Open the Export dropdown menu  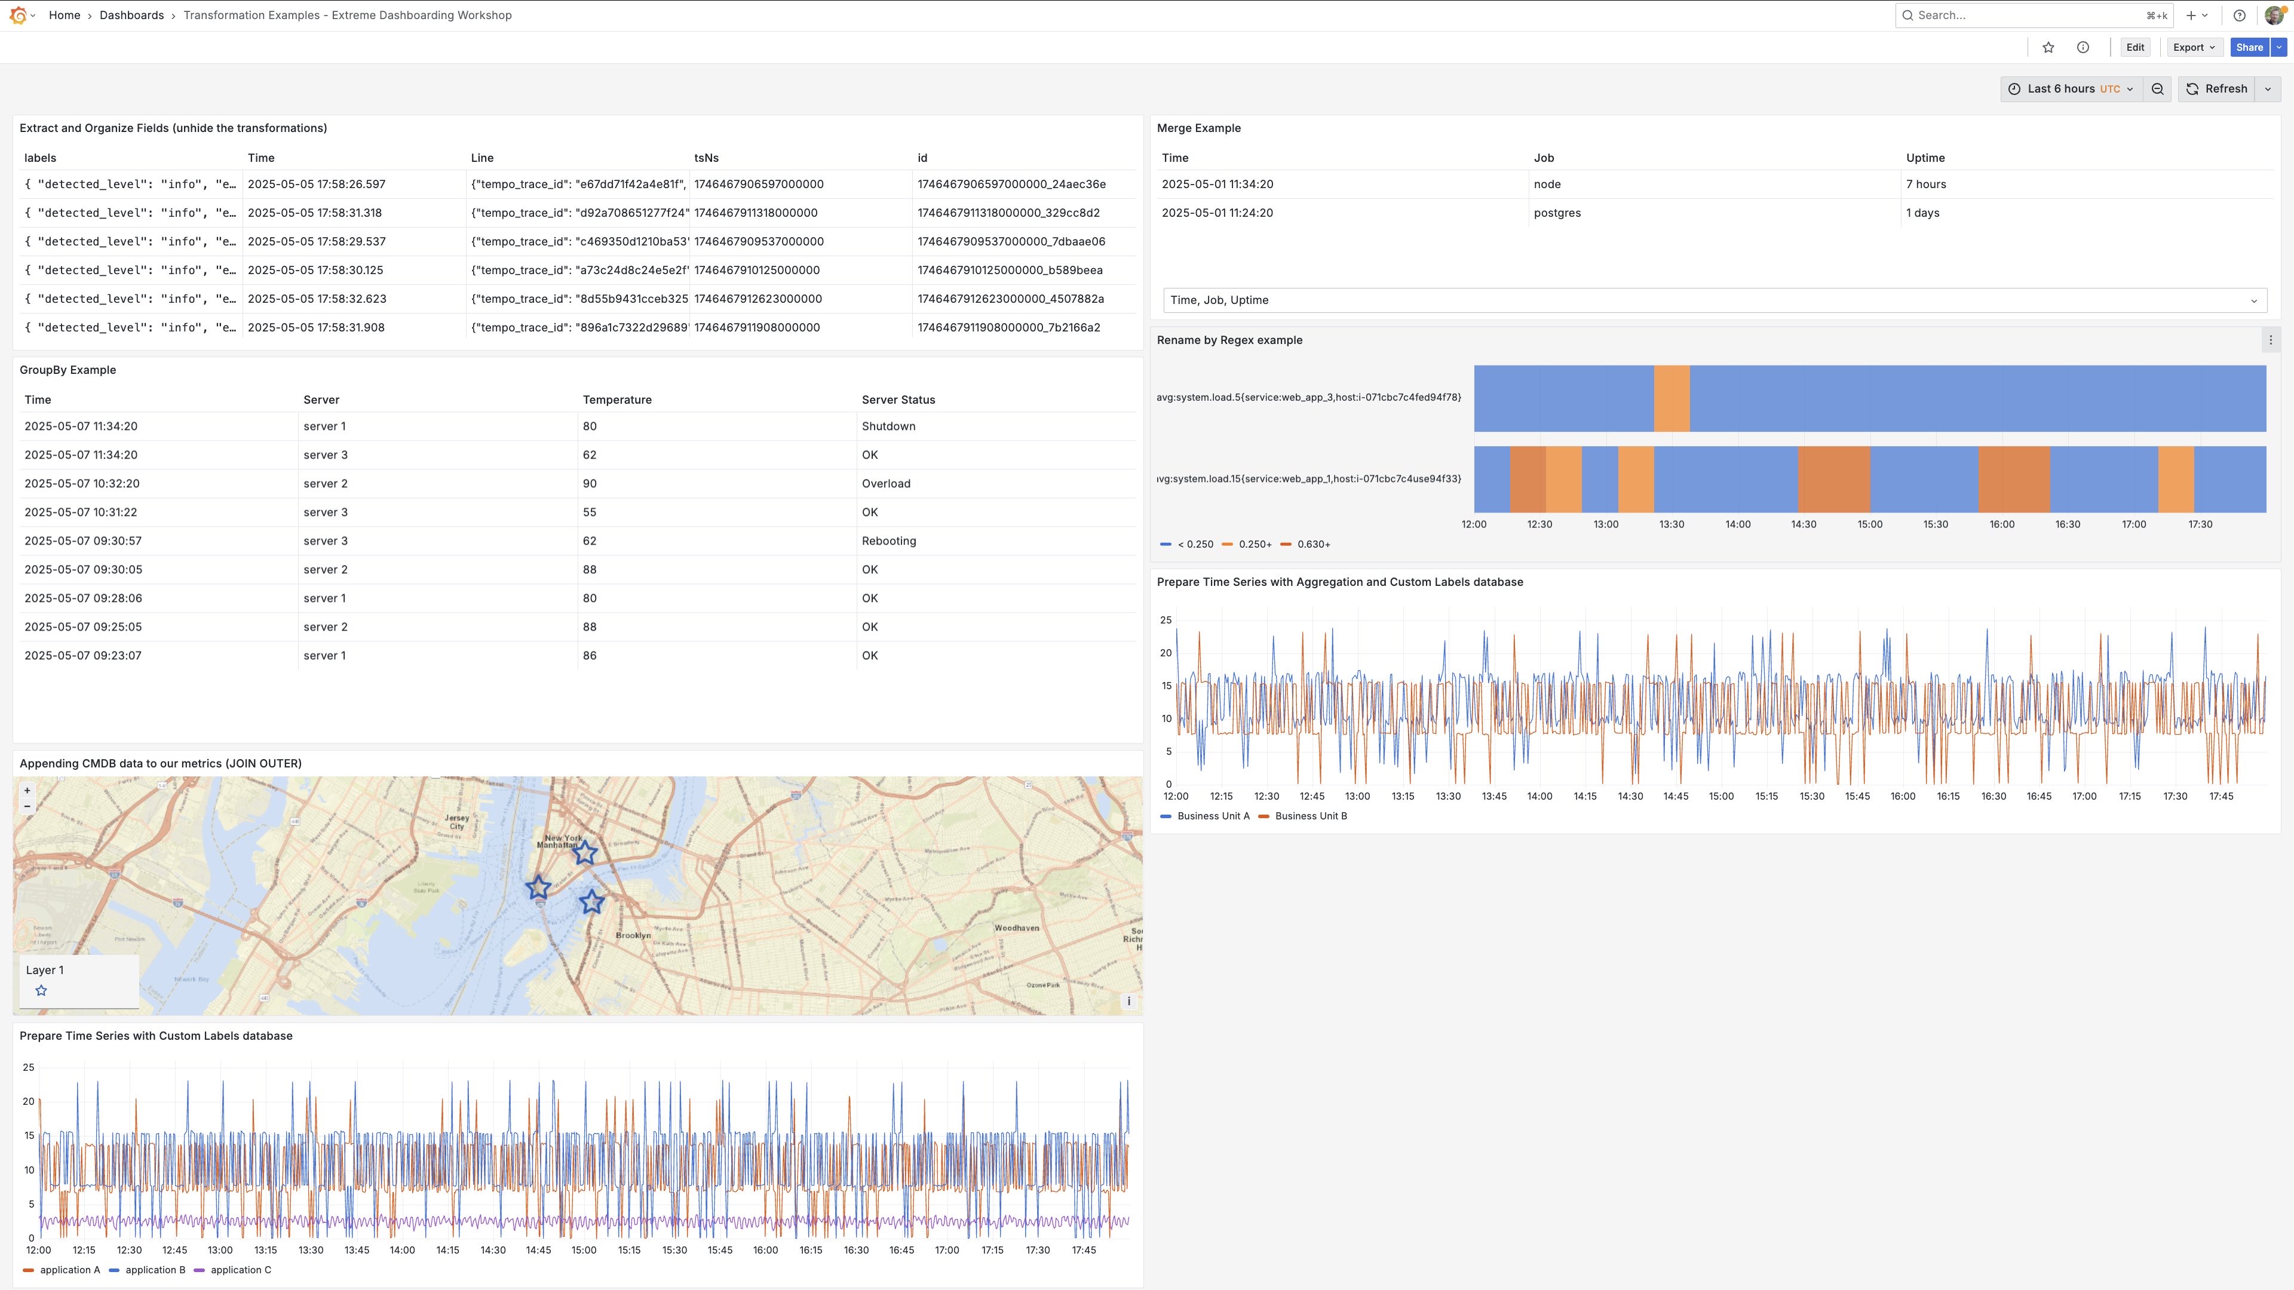point(2194,47)
